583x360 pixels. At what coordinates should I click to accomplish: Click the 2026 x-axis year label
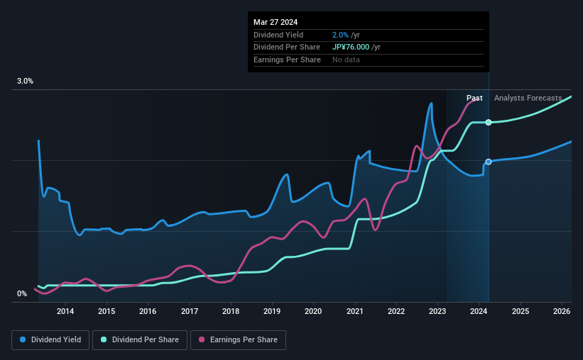[x=562, y=311]
